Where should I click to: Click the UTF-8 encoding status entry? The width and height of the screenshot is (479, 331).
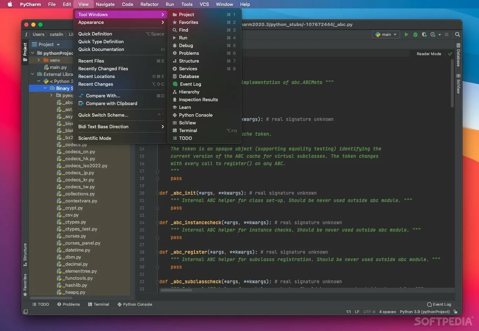coord(369,312)
